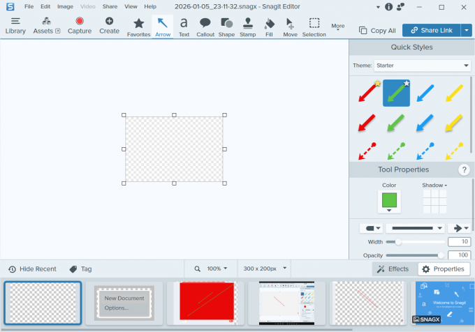Choose a direction in the Shadow grid
This screenshot has height=332, width=475.
coord(434,202)
